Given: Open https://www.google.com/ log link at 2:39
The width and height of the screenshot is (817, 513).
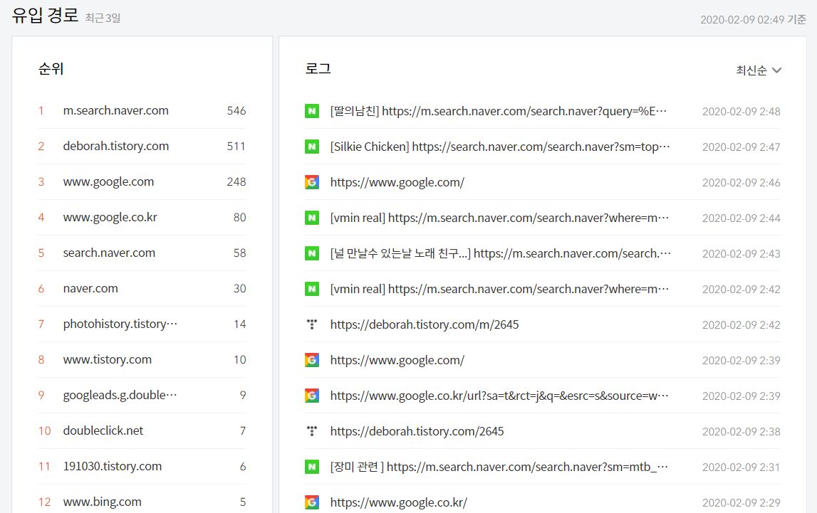Looking at the screenshot, I should (x=397, y=360).
